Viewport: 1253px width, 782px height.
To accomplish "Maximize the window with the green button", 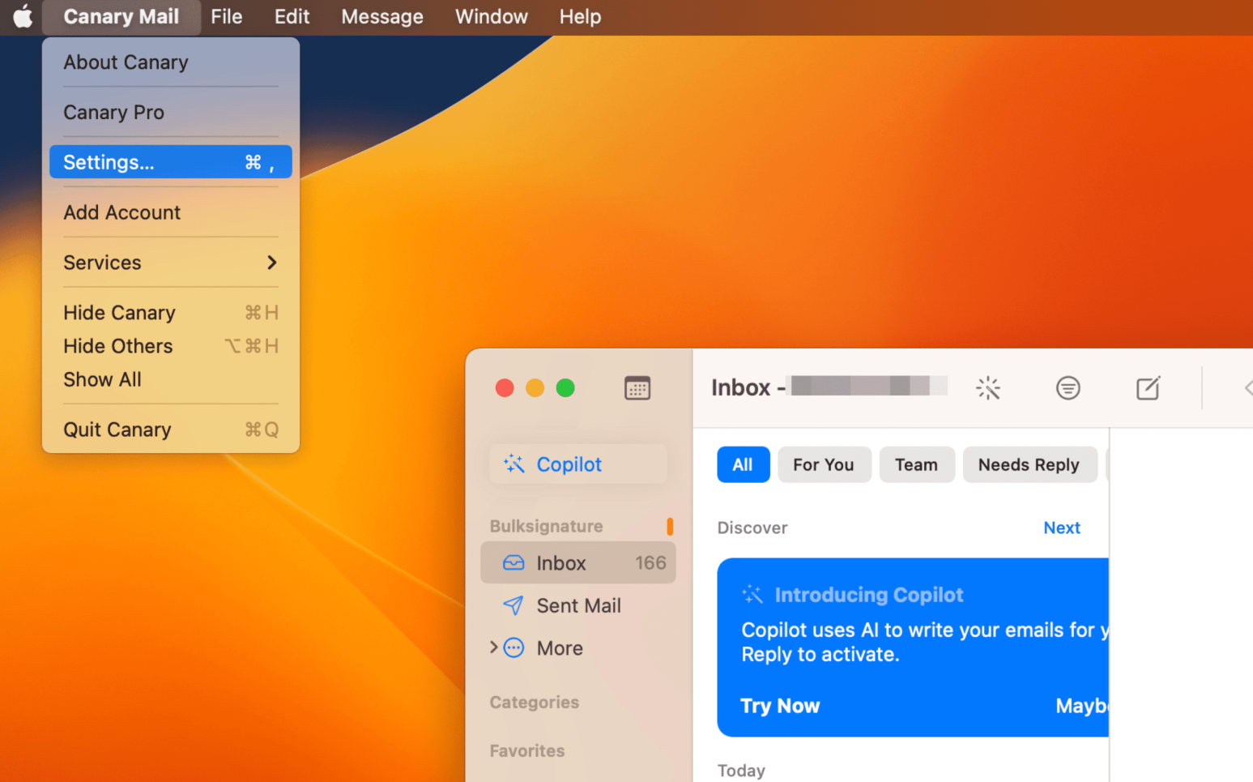I will (x=565, y=388).
